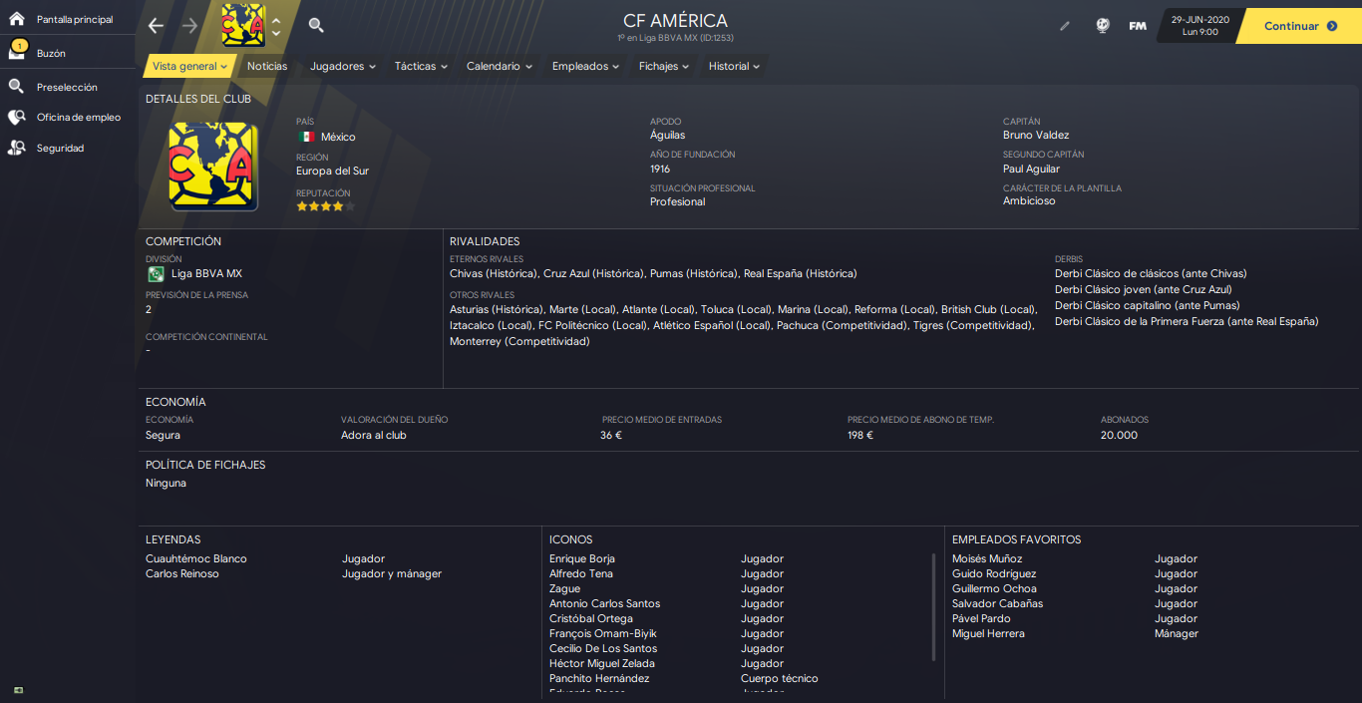1362x703 pixels.
Task: Open favorite employee Guillermo Ochoa
Action: click(x=994, y=588)
